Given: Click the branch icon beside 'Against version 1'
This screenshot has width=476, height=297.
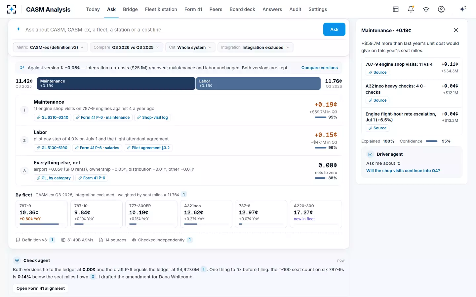Looking at the screenshot, I should [x=22, y=68].
